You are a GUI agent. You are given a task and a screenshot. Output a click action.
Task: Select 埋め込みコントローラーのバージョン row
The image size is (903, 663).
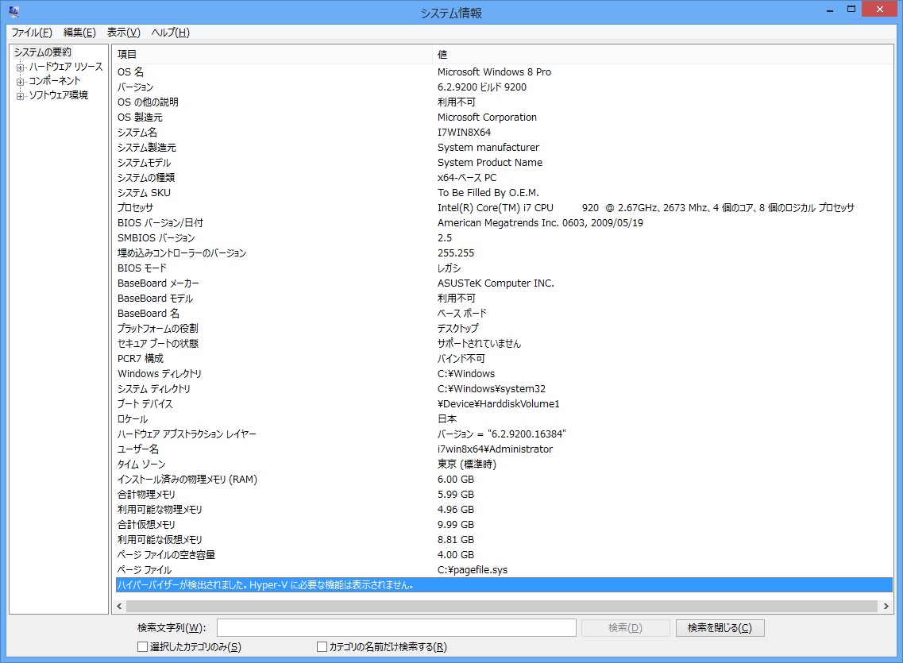point(504,253)
